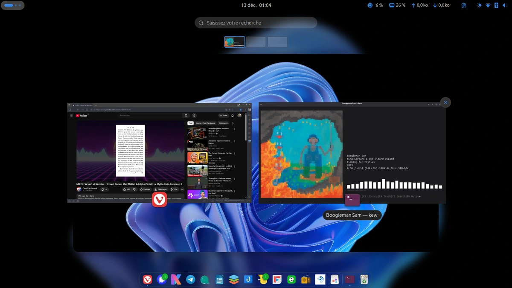Open the CPU usage monitor menu
Viewport: 512px width, 288px height.
coord(375,6)
